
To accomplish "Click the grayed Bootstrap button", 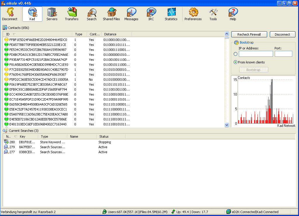I will point(254,70).
